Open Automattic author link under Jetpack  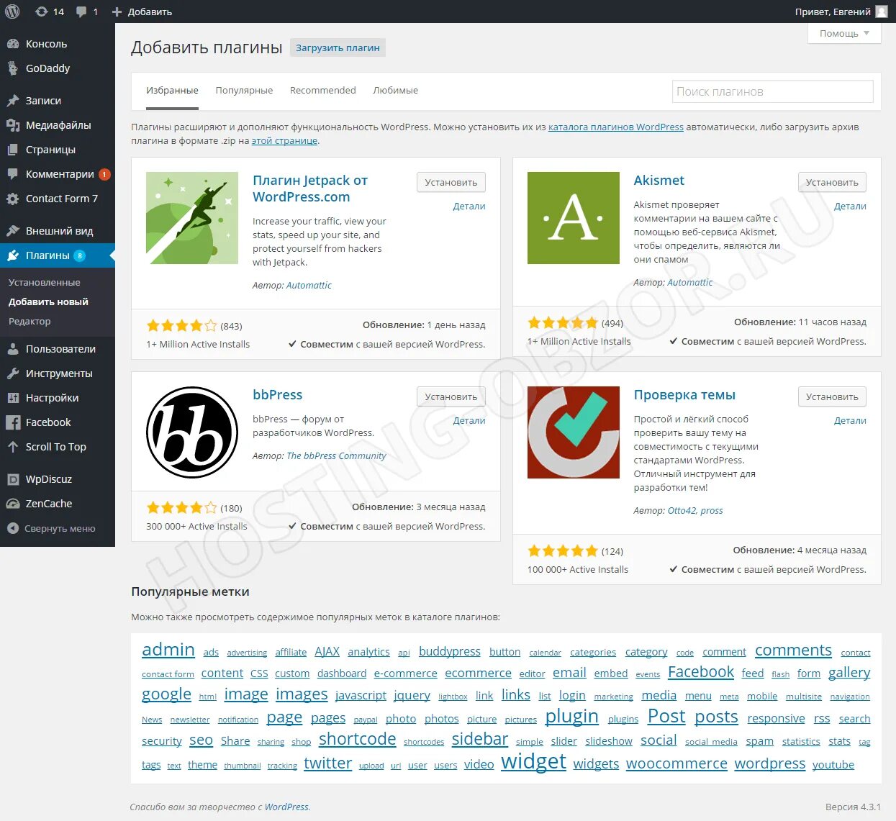point(309,285)
